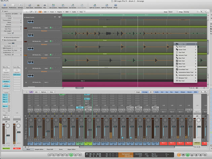This screenshot has height=159, width=212.
Task: Expand Advanced Quantization section
Action: coord(5,37)
